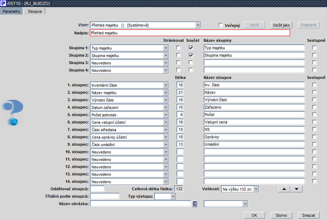Image resolution: width=327 pixels, height=220 pixels.
Task: Check Stránkovat for Skupina 2
Action: point(179,55)
